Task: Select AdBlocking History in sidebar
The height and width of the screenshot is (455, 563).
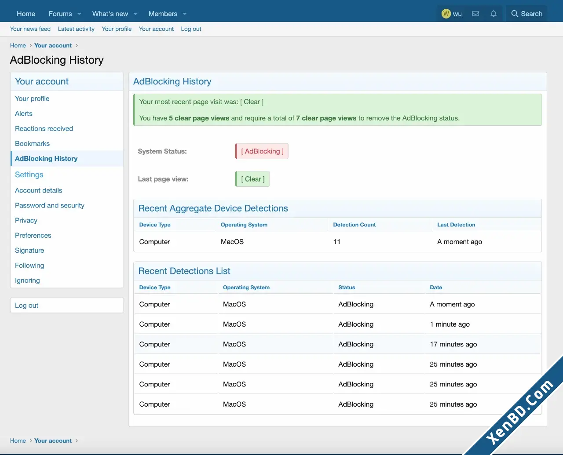Action: click(x=67, y=158)
